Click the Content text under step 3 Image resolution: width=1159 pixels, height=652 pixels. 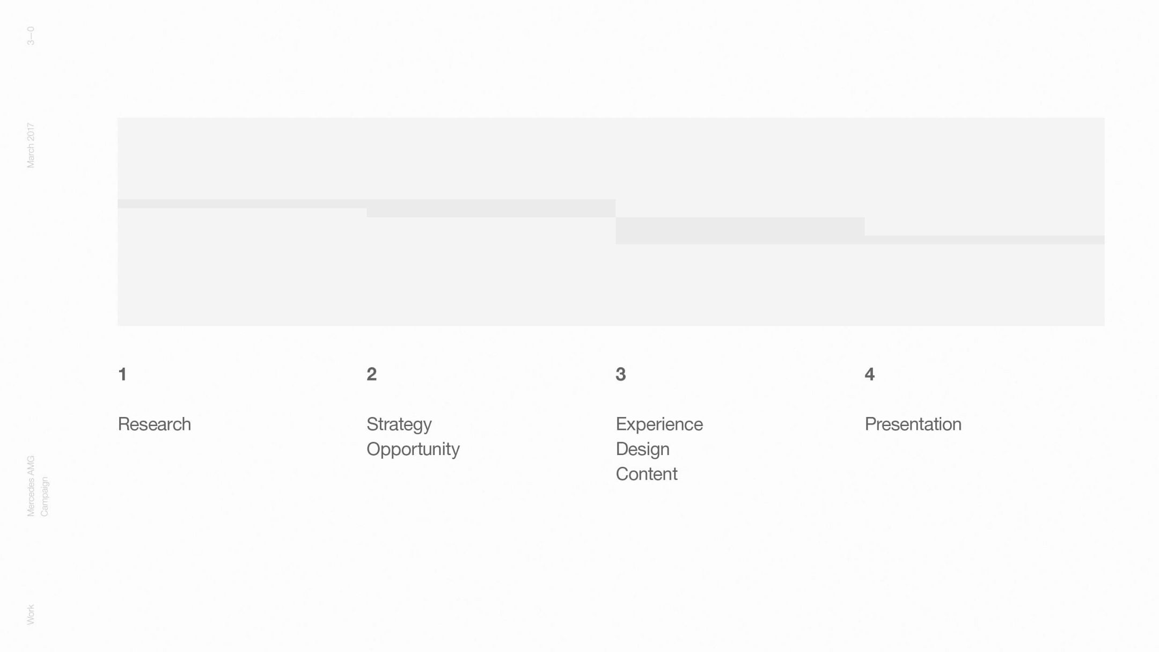coord(646,474)
